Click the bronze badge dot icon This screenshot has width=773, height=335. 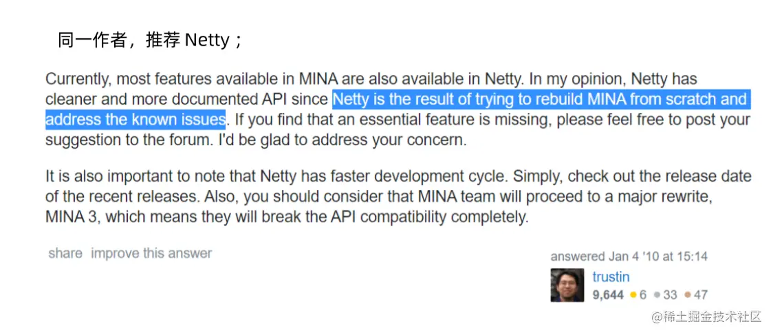click(x=688, y=295)
